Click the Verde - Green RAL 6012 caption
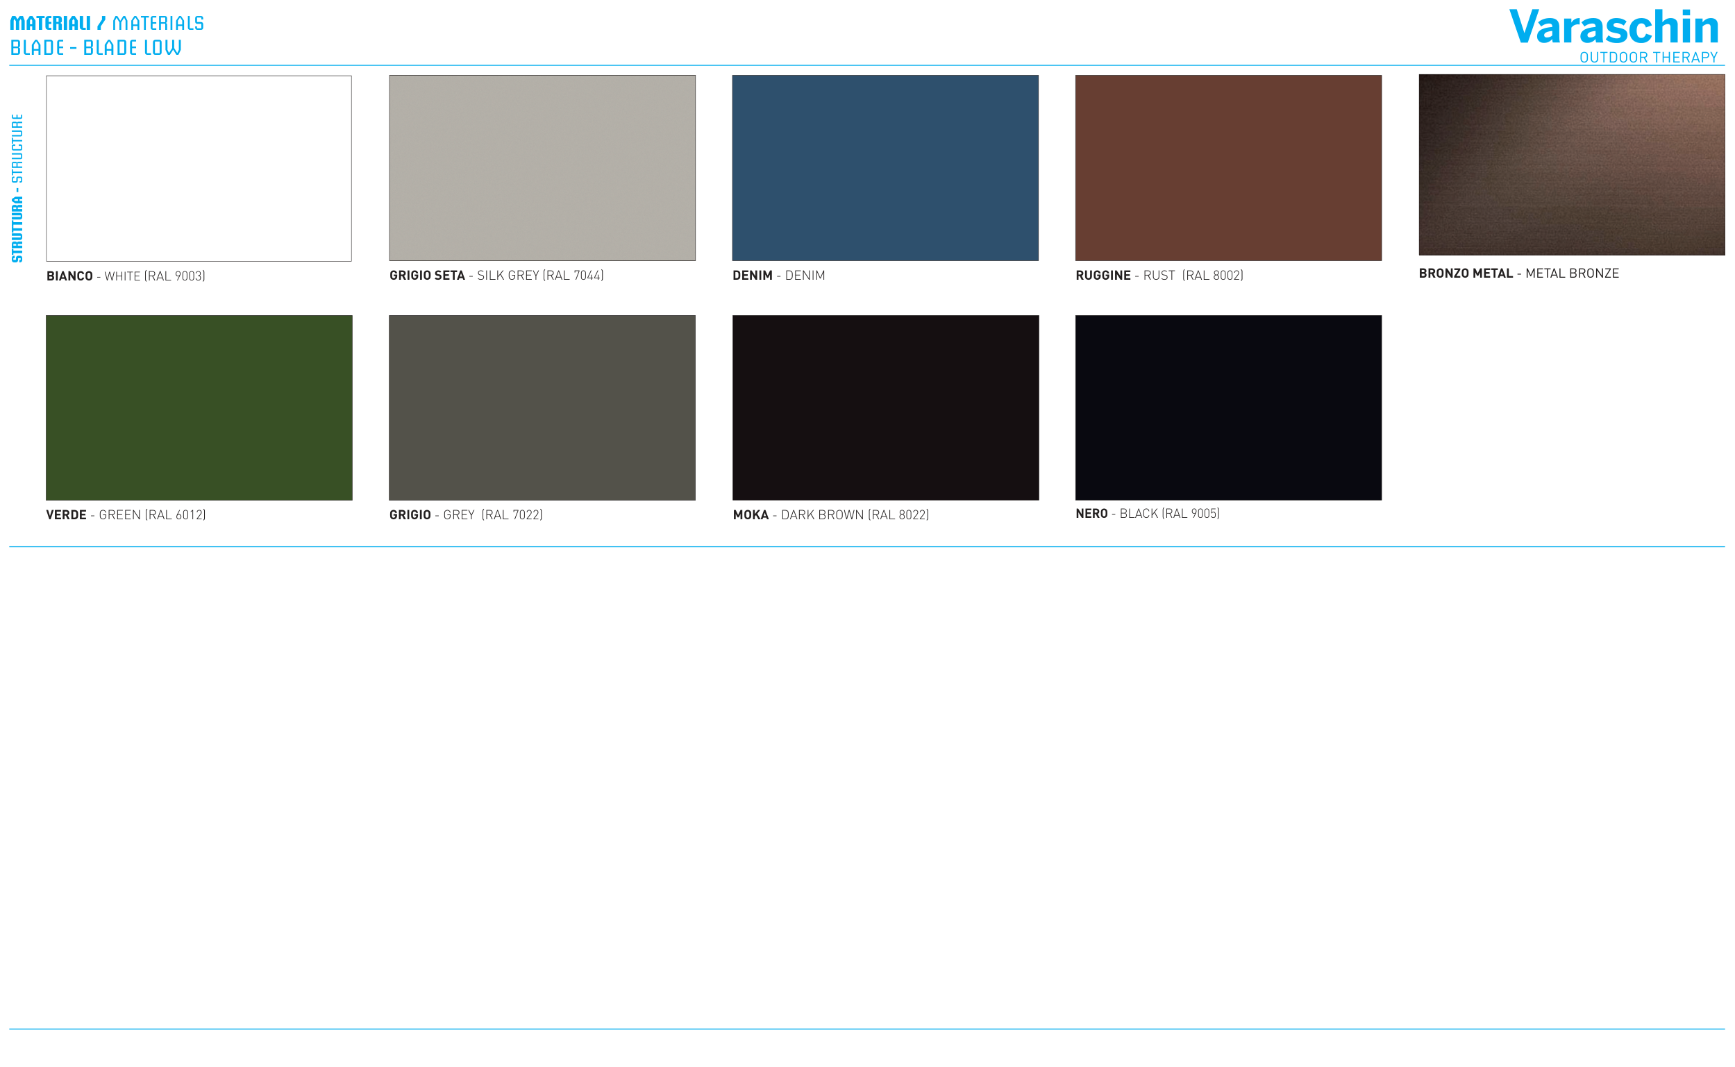Image resolution: width=1735 pixels, height=1067 pixels. click(x=126, y=515)
